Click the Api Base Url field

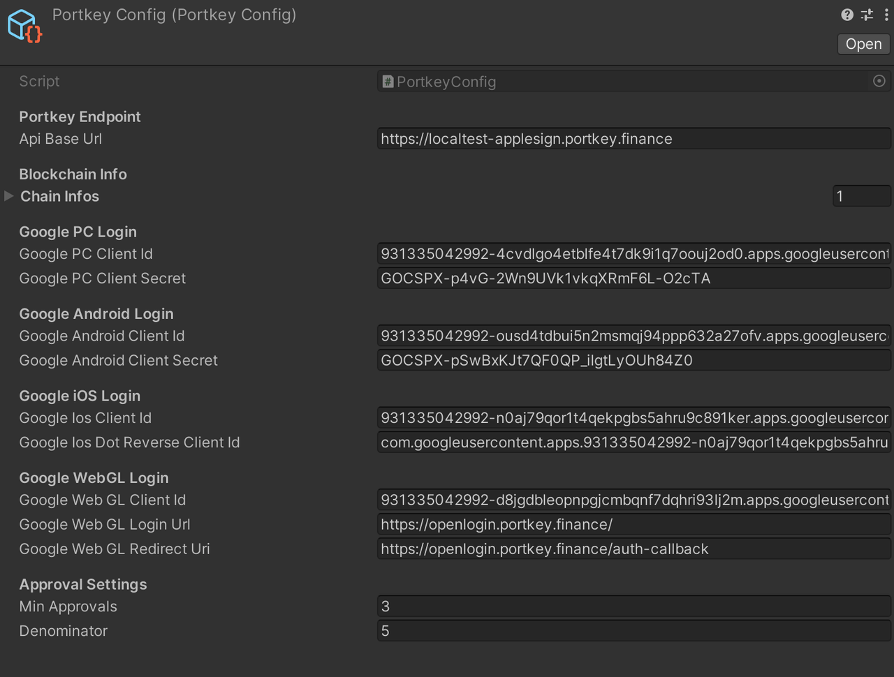pos(634,138)
